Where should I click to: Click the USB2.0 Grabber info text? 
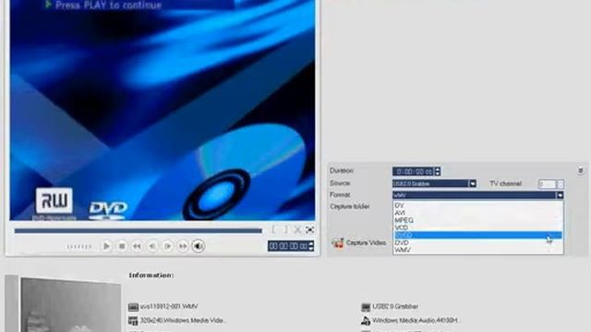tap(395, 307)
